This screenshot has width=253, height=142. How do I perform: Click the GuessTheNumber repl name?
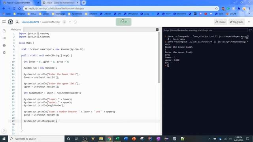(51, 22)
